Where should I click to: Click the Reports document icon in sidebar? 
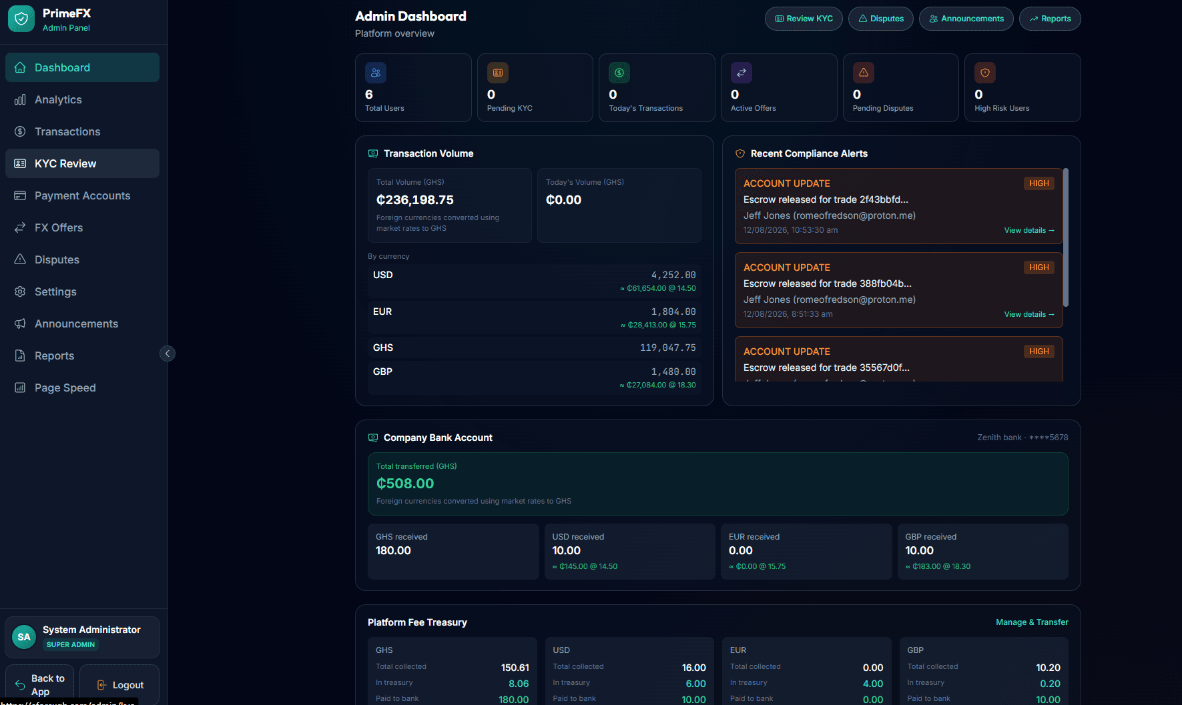point(20,356)
